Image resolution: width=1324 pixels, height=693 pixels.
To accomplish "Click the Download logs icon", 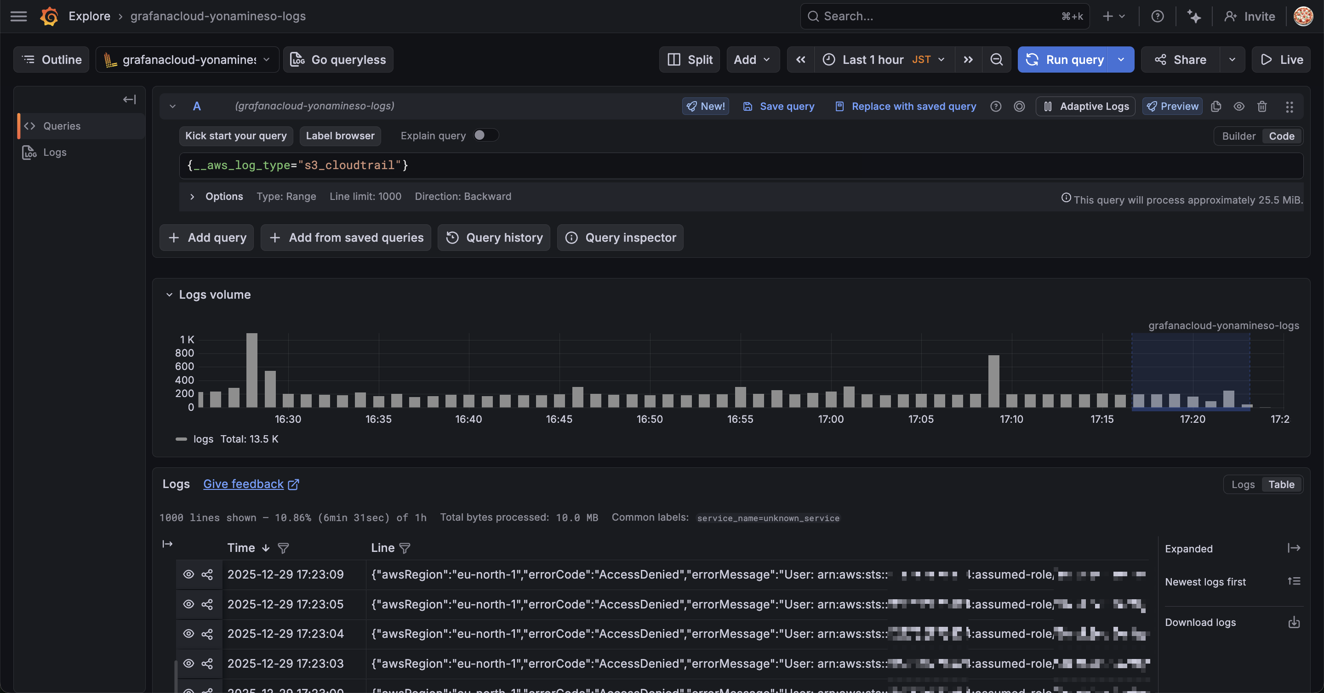I will tap(1294, 623).
